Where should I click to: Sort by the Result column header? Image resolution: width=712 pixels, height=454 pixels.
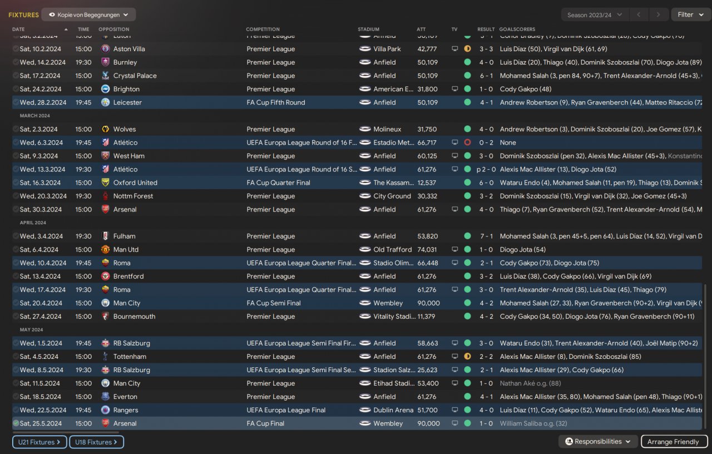tap(486, 29)
